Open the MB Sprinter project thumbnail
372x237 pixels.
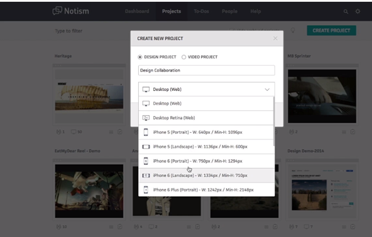click(x=322, y=96)
